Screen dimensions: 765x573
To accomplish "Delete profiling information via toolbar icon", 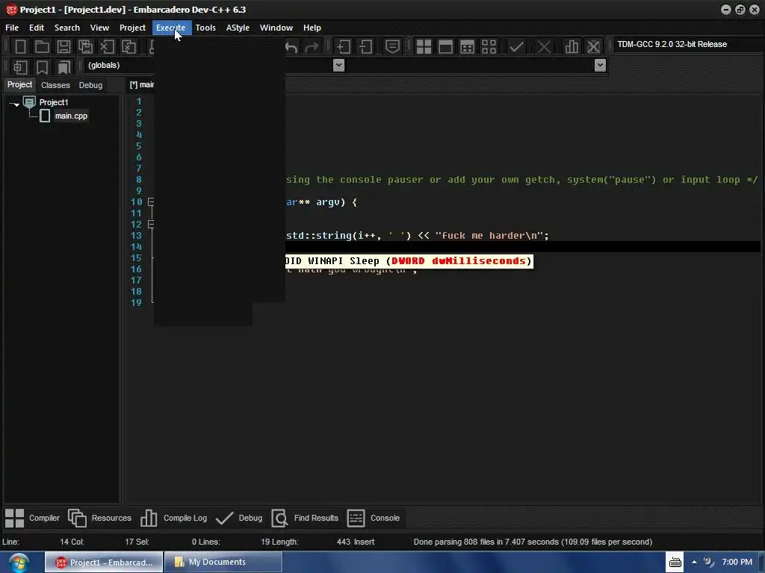I will tap(593, 47).
